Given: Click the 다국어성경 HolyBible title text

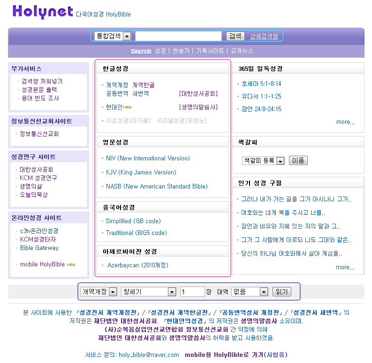Looking at the screenshot, I should (103, 14).
